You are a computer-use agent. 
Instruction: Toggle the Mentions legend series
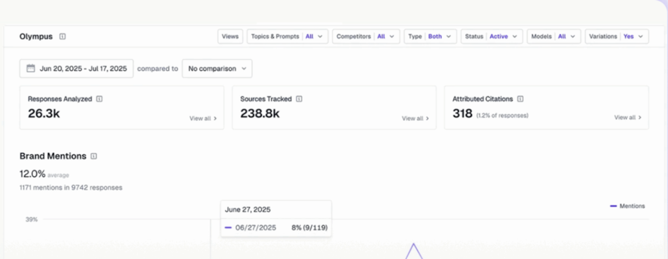(627, 206)
